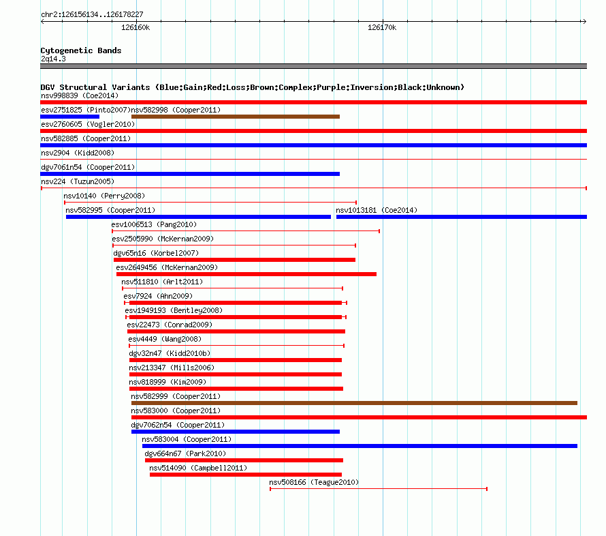This screenshot has width=606, height=536.
Task: Click the nsv508166 (Teague2010) label
Action: click(314, 482)
